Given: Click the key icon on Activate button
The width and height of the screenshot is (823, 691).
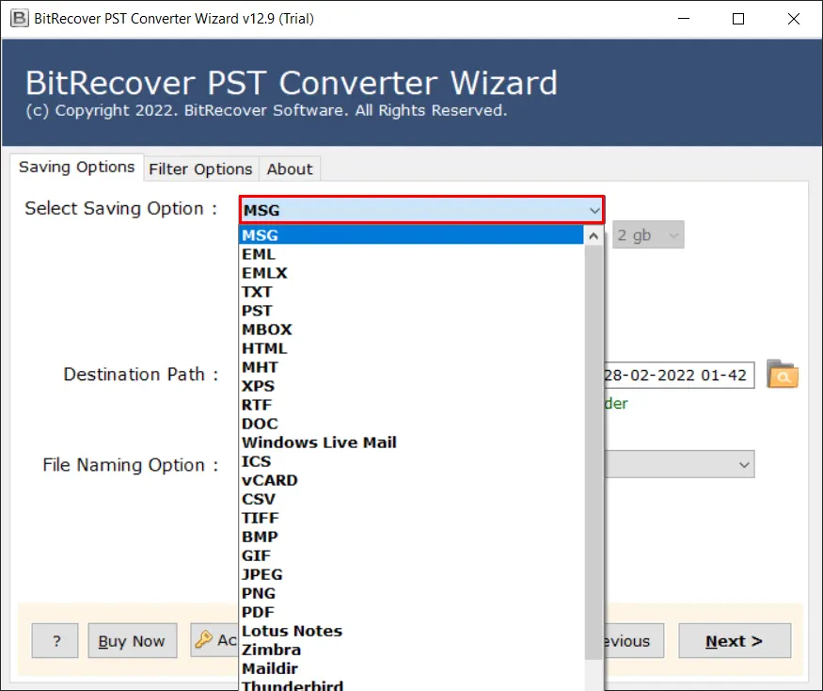Looking at the screenshot, I should point(204,640).
